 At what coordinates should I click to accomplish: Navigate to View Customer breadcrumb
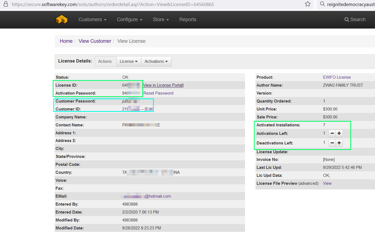[95, 41]
